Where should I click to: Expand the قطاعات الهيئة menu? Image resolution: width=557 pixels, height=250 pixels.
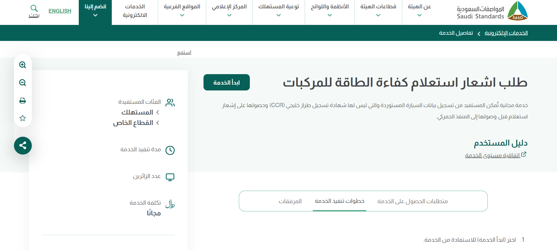(x=378, y=11)
